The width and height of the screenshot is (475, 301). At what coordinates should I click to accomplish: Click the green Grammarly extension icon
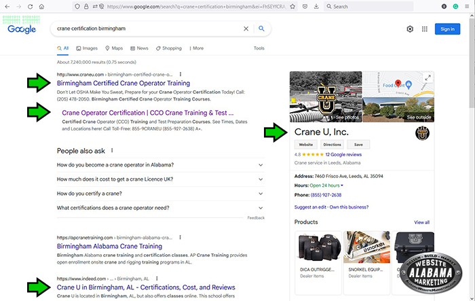click(x=455, y=6)
